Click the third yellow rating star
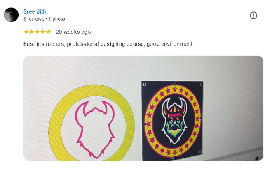This screenshot has height=174, width=272. pyautogui.click(x=37, y=32)
